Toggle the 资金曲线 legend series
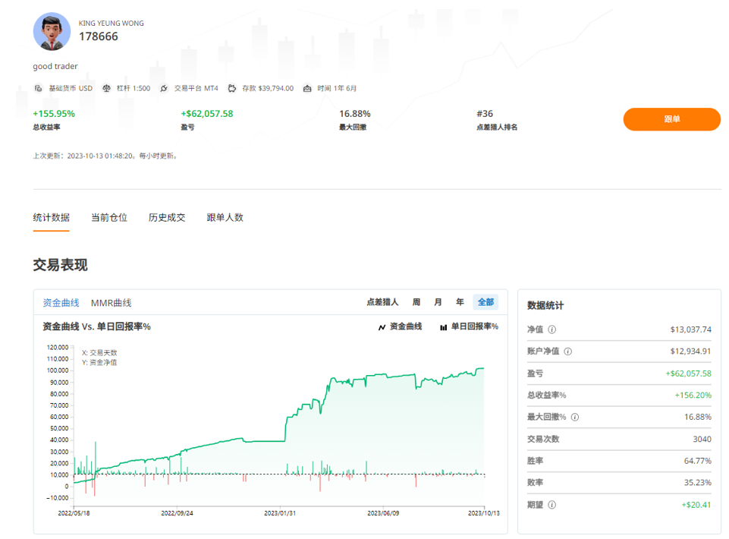Image resolution: width=729 pixels, height=539 pixels. 400,326
